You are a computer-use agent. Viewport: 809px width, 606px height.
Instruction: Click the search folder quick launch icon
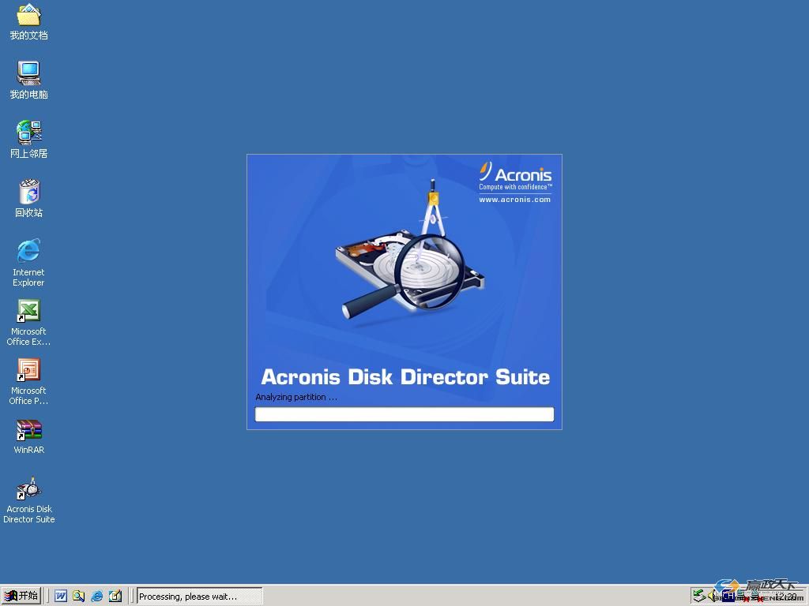[79, 596]
